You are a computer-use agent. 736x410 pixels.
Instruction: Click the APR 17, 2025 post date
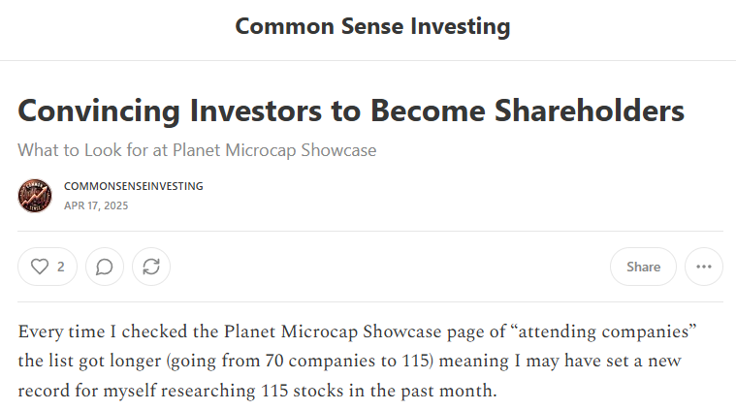(96, 205)
